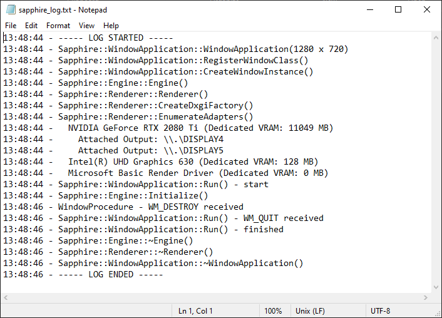Image resolution: width=442 pixels, height=318 pixels.
Task: Click the Notepad icon in title bar
Action: (10, 10)
